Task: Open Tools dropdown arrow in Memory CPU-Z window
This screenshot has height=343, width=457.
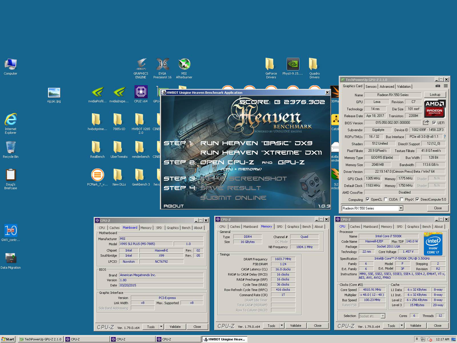Action: [282, 325]
